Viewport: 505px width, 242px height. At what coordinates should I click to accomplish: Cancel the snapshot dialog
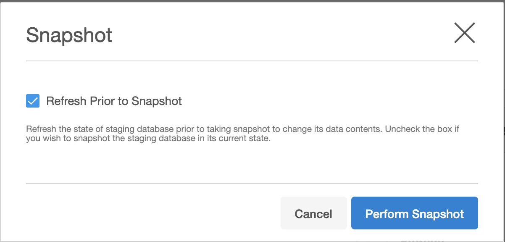[313, 213]
